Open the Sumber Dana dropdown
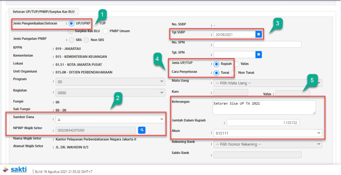 tap(110, 119)
